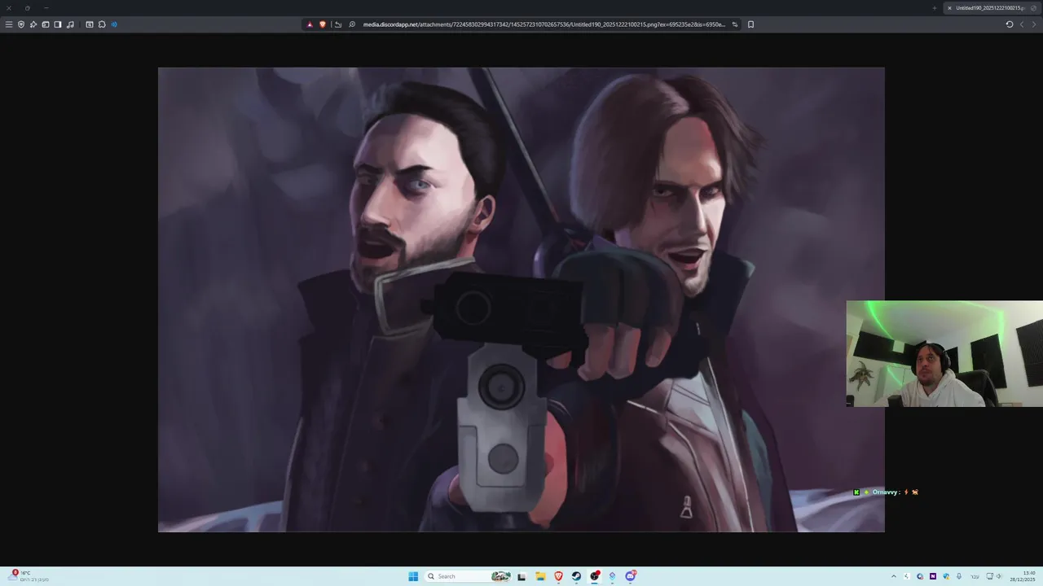Open Task View on the taskbar
Image resolution: width=1043 pixels, height=586 pixels.
click(521, 576)
